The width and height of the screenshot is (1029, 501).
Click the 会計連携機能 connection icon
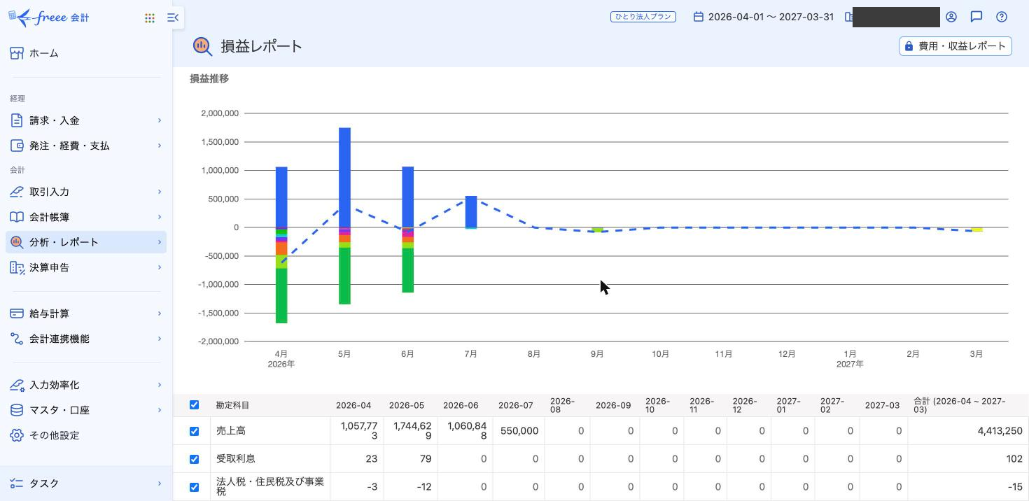(17, 339)
